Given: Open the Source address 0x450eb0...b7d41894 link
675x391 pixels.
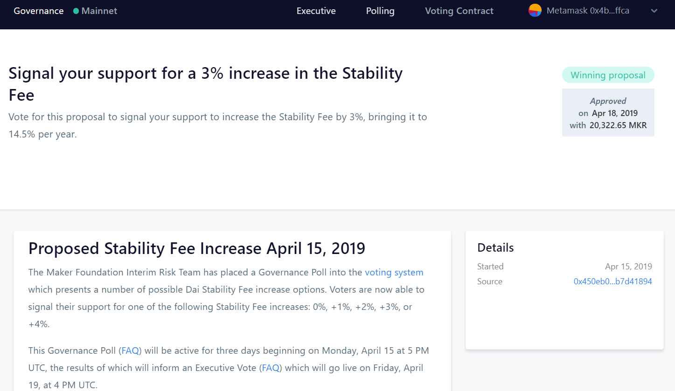Looking at the screenshot, I should 612,281.
